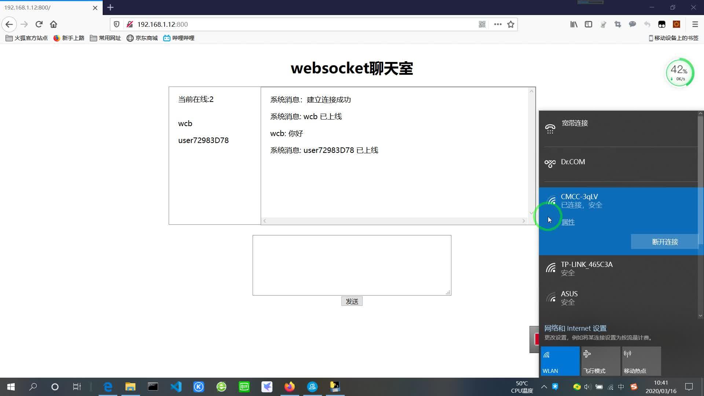Toggle WLAN off in the network panel
This screenshot has height=396, width=704.
click(x=560, y=361)
